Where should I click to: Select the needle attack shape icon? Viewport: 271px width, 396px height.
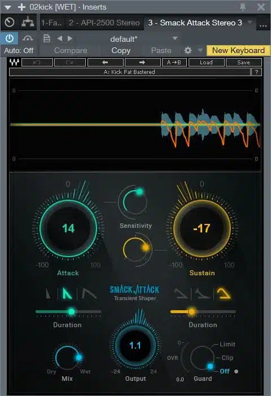[49, 294]
